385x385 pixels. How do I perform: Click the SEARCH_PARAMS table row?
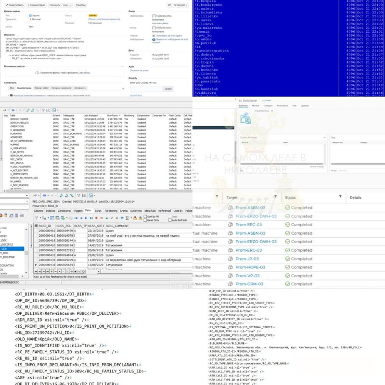[98, 119]
